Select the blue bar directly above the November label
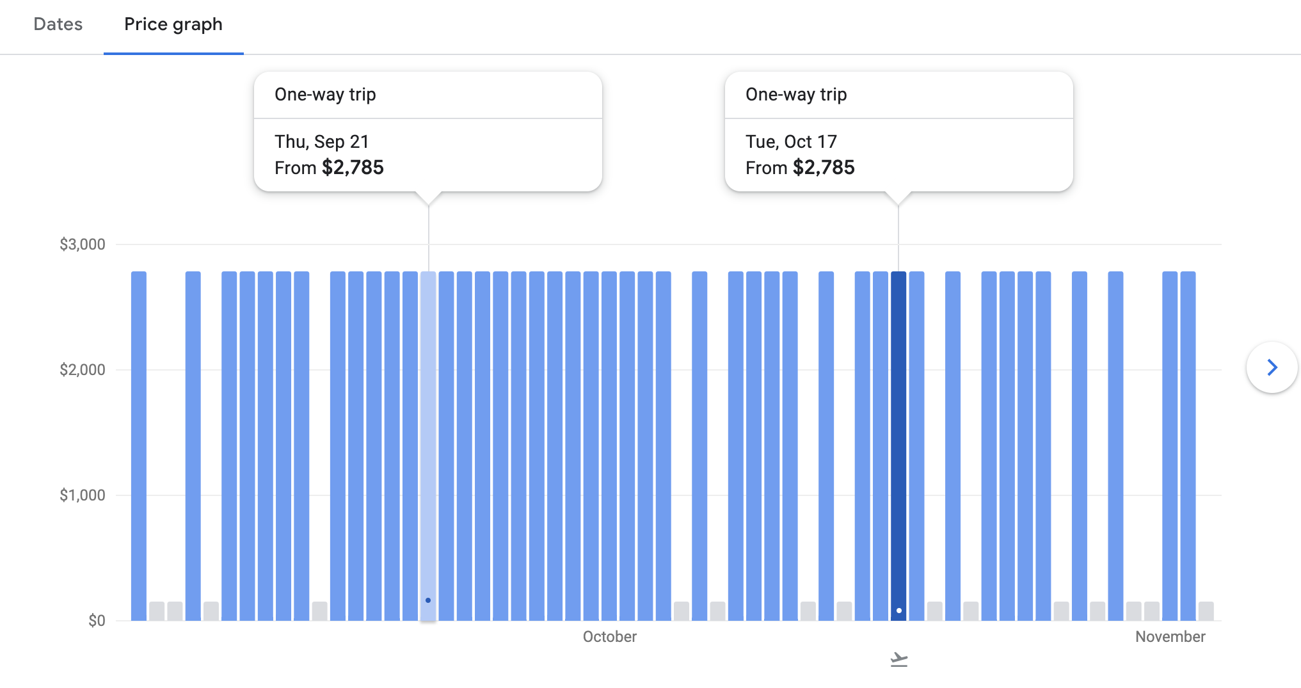This screenshot has height=688, width=1301. coord(1170,446)
